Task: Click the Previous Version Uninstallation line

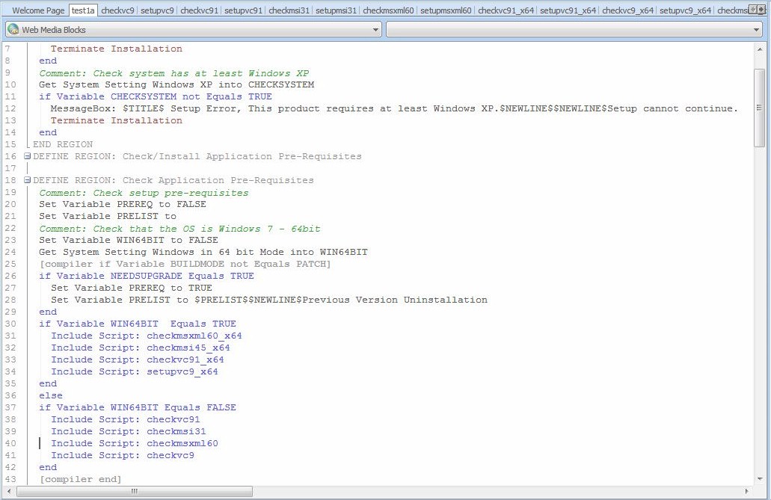Action: click(269, 300)
